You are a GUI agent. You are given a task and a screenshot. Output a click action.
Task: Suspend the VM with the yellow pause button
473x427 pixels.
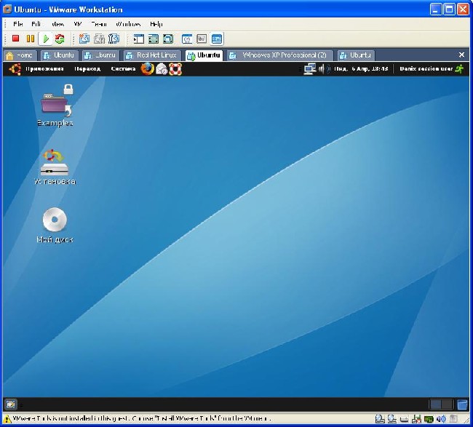pyautogui.click(x=31, y=39)
